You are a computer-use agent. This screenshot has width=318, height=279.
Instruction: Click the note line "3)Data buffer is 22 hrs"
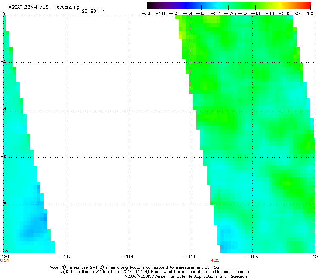[156, 272]
